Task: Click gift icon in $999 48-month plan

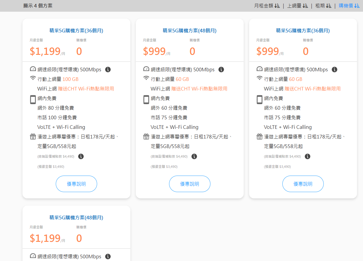Action: click(x=146, y=137)
